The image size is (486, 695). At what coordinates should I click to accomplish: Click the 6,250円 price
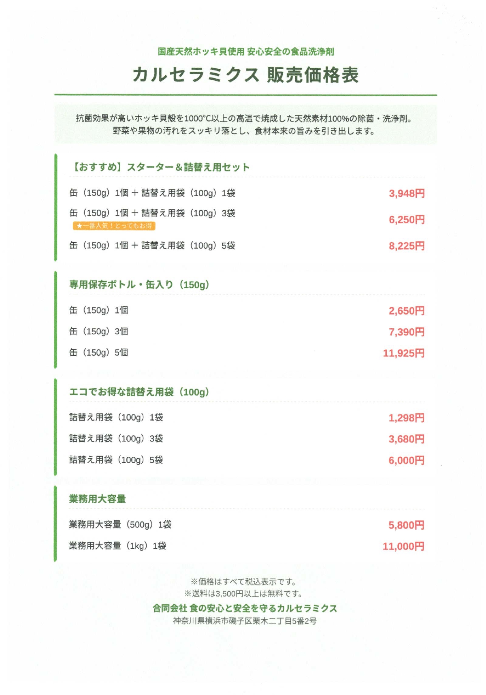[x=407, y=220]
